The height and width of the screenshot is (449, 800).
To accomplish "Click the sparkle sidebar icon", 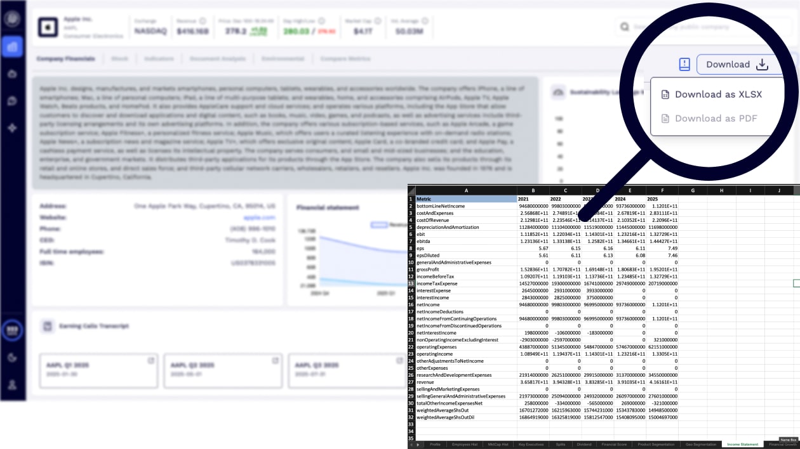I will (x=12, y=128).
